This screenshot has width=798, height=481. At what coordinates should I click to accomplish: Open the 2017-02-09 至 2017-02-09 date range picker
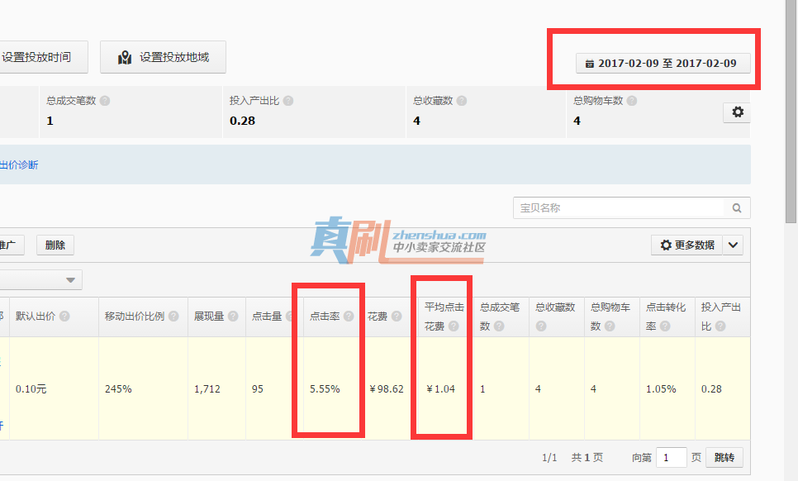tap(663, 64)
